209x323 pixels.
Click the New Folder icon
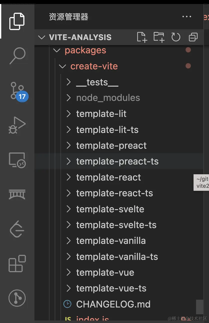point(159,37)
